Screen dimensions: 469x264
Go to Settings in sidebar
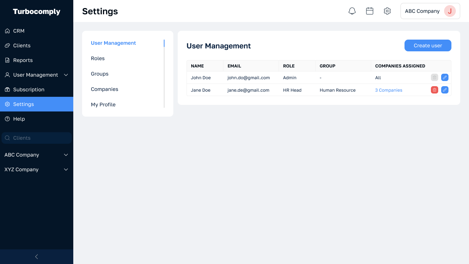37,104
